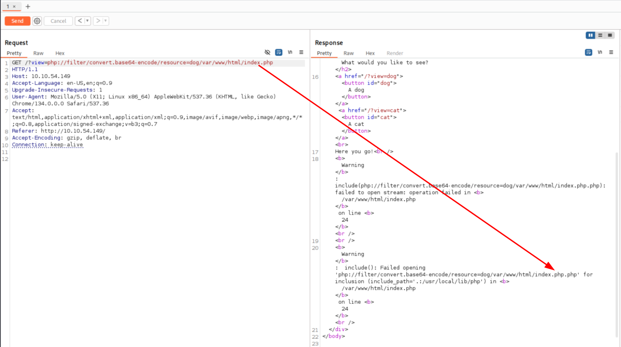The height and width of the screenshot is (347, 621).
Task: Open the Repeater settings gear
Action: coord(37,21)
